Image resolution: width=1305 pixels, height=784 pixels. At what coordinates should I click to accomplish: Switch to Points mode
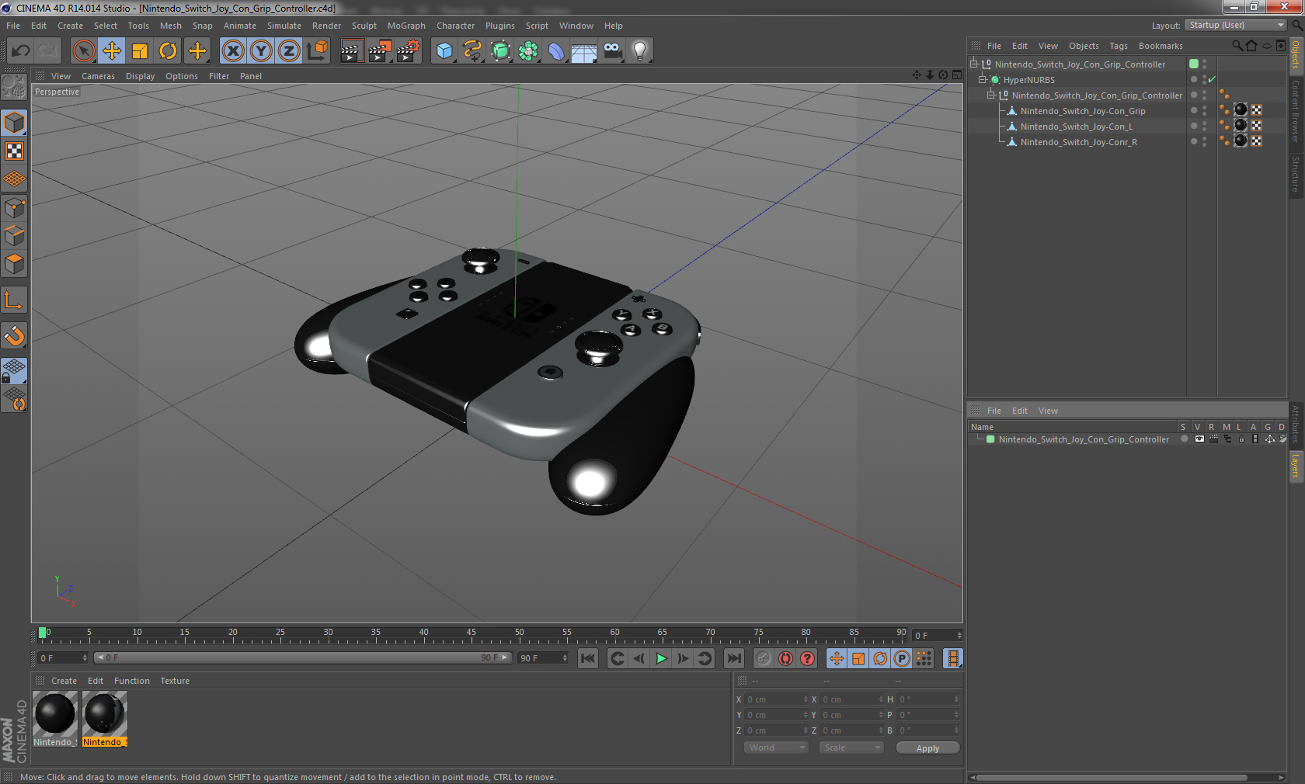pos(14,208)
